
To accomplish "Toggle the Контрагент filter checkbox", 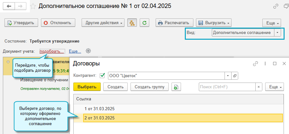I will (x=102, y=76).
